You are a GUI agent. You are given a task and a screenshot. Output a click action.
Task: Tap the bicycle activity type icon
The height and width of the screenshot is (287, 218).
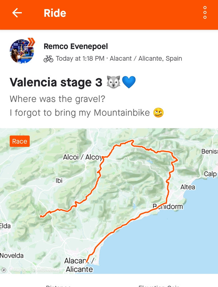(x=48, y=59)
